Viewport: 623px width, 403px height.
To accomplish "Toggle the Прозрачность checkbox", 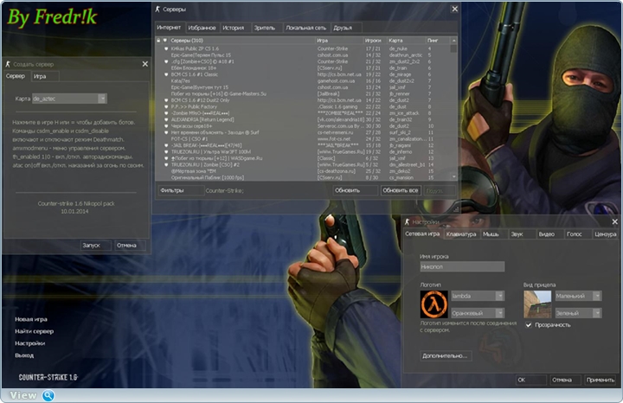I will tap(530, 325).
